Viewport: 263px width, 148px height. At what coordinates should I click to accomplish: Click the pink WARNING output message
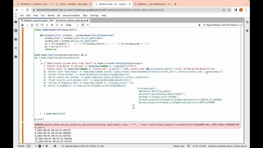(138, 126)
